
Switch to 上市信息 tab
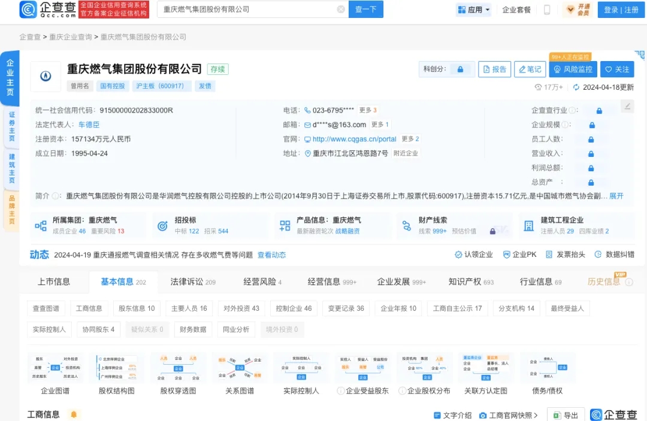(54, 282)
